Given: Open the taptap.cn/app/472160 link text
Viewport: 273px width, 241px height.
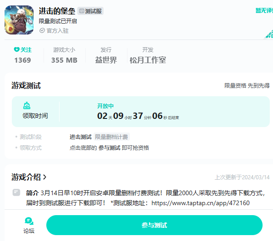Looking at the screenshot, I should [x=200, y=203].
